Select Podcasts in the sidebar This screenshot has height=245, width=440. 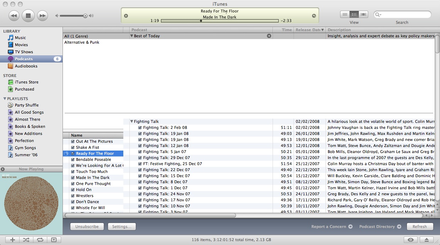pyautogui.click(x=31, y=59)
